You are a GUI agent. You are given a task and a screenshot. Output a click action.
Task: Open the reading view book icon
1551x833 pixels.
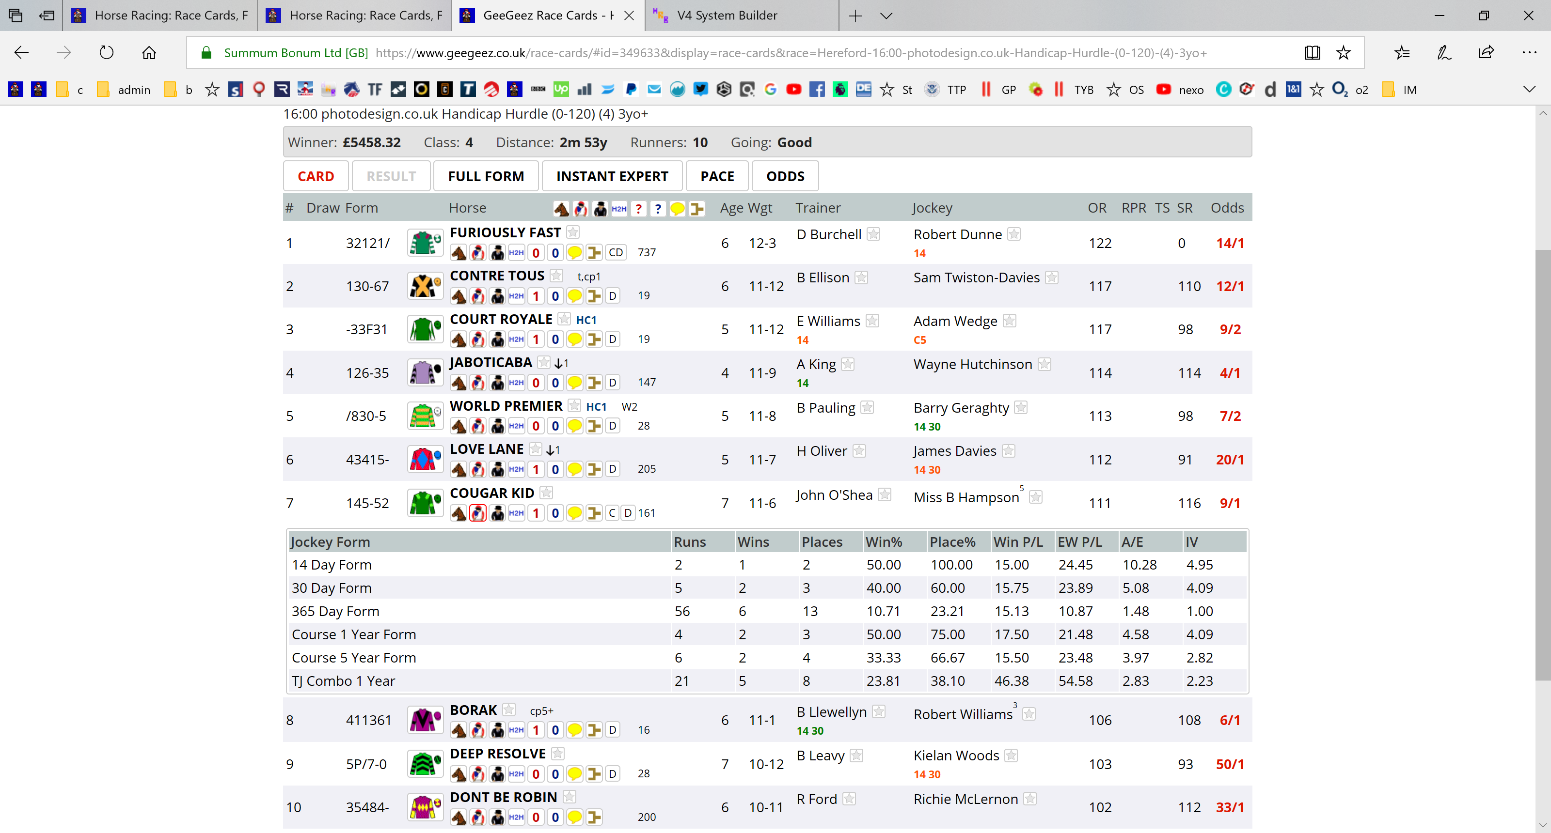click(1312, 53)
